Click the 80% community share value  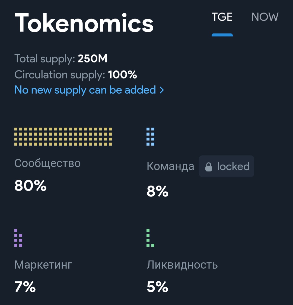pos(30,186)
